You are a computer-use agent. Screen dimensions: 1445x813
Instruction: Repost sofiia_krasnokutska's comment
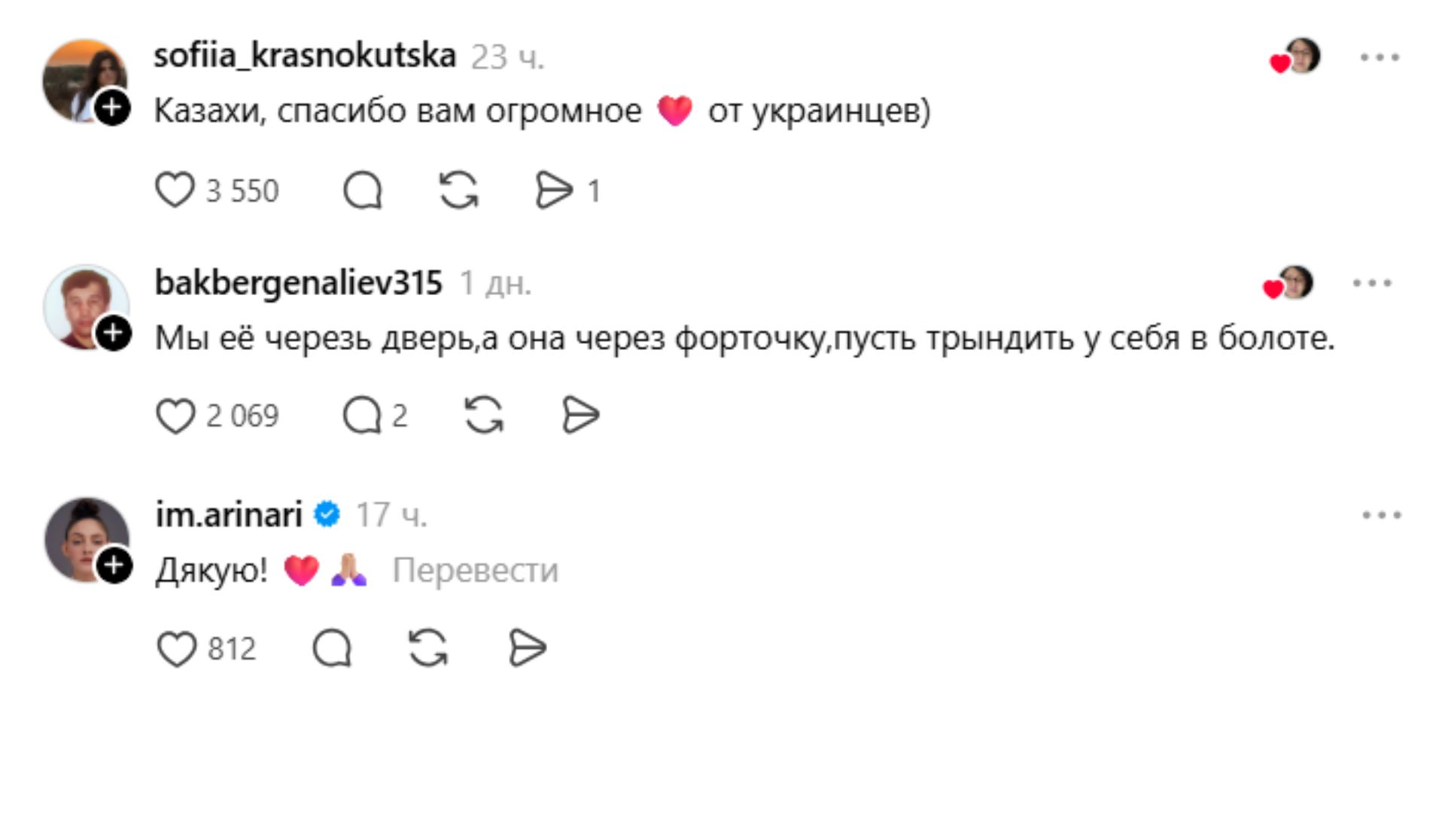coord(458,190)
